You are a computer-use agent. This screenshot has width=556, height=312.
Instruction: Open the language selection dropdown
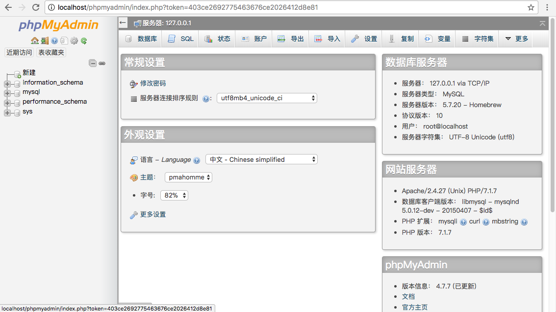[x=261, y=159]
